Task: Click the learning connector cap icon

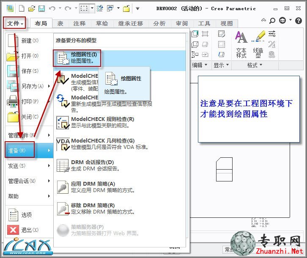Action: (x=282, y=20)
